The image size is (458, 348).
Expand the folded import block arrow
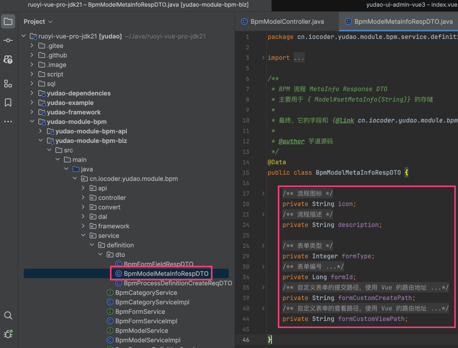tap(263, 58)
